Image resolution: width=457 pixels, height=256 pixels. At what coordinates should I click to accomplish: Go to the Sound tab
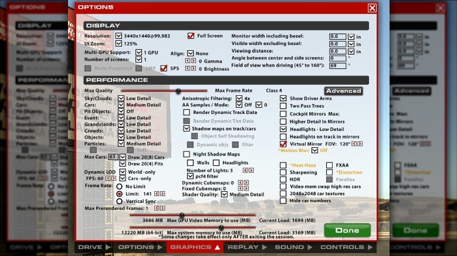click(x=293, y=248)
